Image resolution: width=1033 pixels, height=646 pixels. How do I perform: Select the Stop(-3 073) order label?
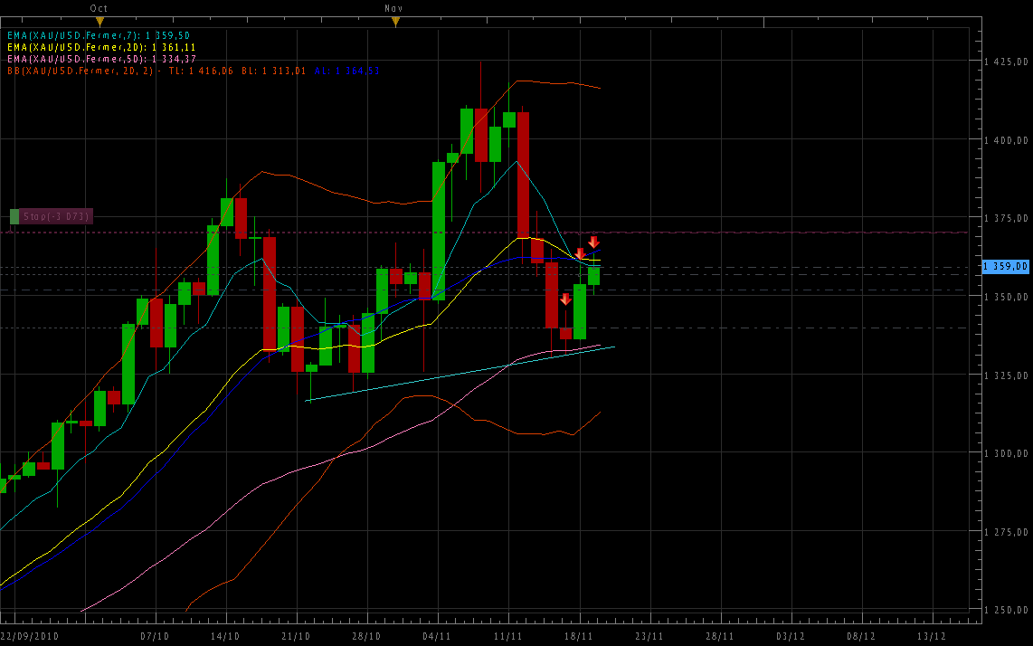pos(57,216)
